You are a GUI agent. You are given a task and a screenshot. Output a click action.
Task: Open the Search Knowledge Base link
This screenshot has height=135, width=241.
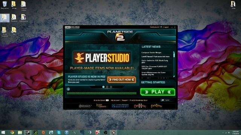click(139, 100)
